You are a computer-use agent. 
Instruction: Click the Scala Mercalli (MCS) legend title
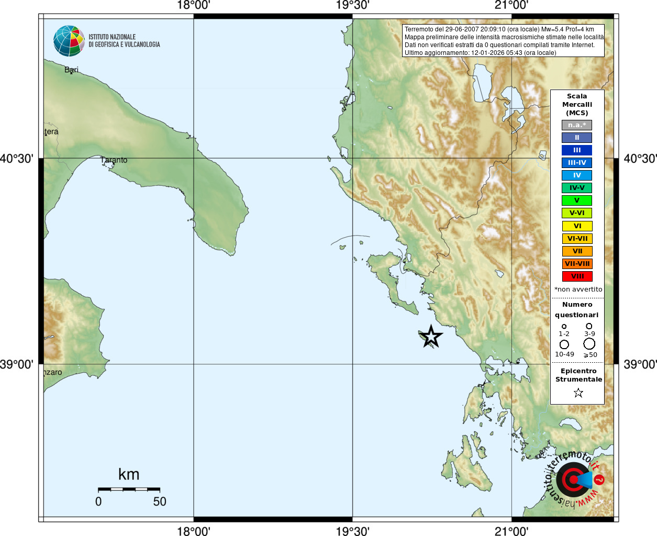[577, 105]
